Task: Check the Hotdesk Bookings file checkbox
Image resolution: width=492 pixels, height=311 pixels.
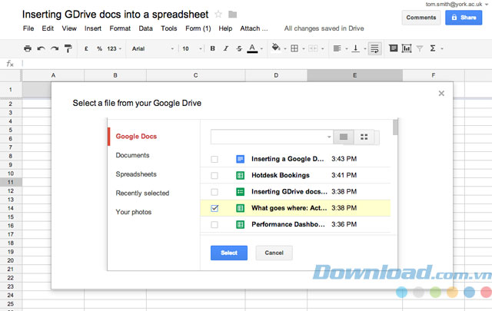Action: [x=214, y=175]
